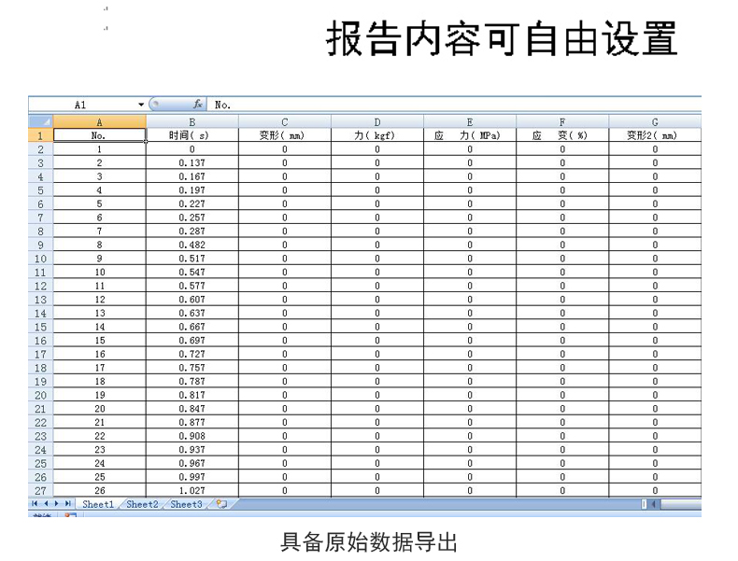Switch to the Sheet3 tab
738x561 pixels.
coord(185,504)
